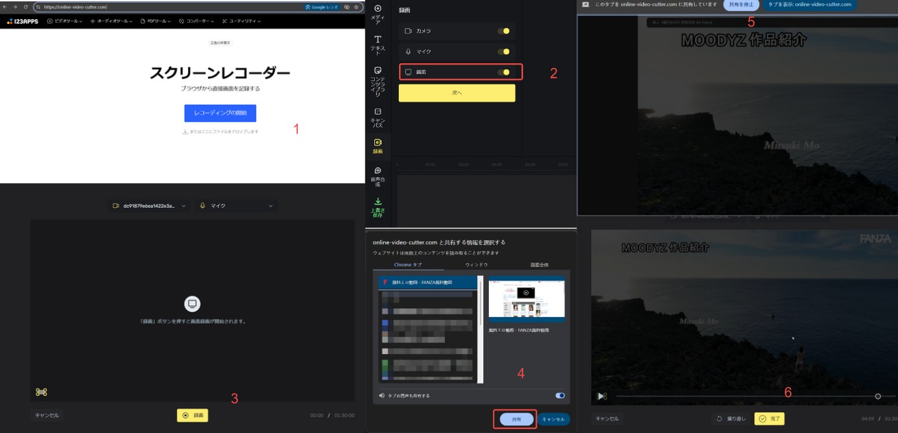Select the テキスト (Text) sidebar tool

point(378,45)
